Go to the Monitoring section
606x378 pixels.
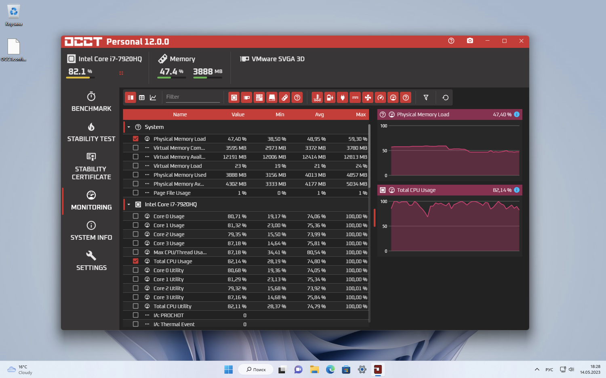91,201
